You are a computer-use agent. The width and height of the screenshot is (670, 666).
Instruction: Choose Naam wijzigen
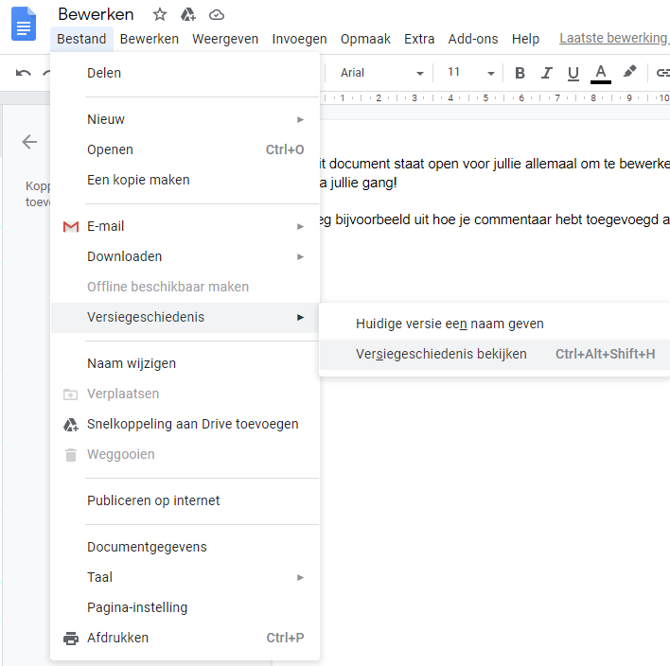(185, 363)
